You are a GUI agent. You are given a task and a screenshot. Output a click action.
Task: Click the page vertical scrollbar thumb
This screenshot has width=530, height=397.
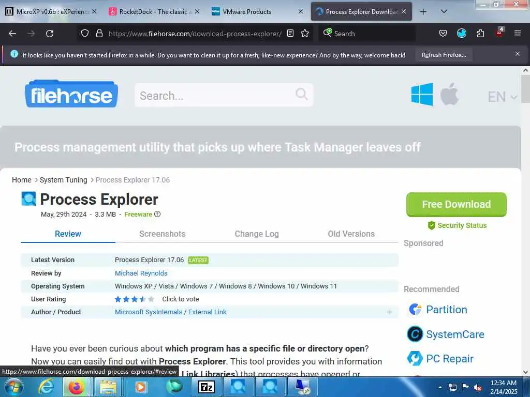[x=525, y=88]
